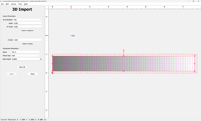The width and height of the screenshot is (201, 121).
Task: Click the left-middle resize handle of the model
Action: click(x=53, y=63)
